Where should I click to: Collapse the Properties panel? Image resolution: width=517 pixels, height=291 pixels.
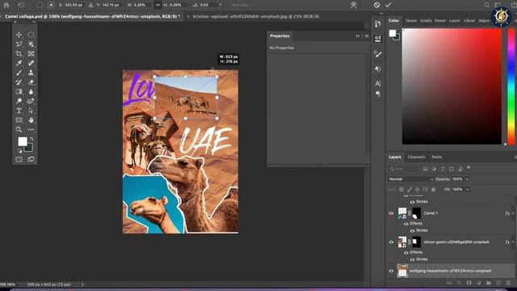coord(358,36)
